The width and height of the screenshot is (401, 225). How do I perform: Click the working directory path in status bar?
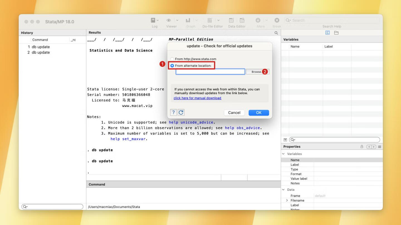click(x=114, y=207)
